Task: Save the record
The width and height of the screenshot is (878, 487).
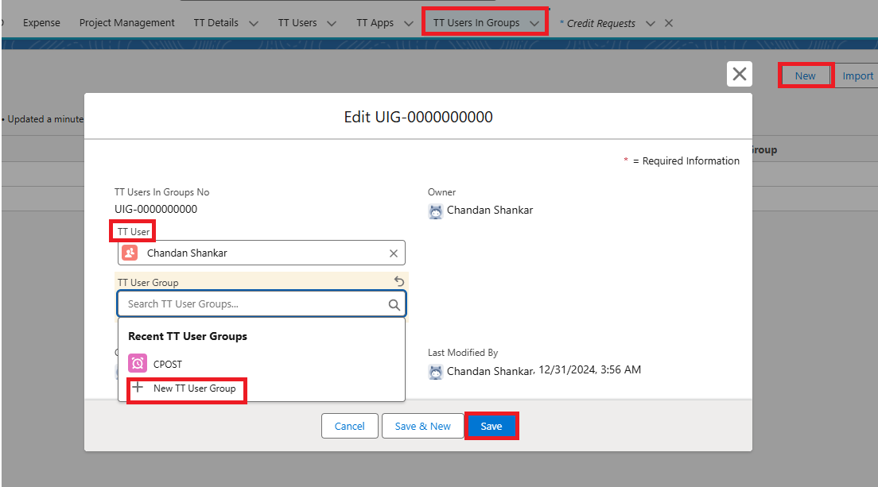Action: point(491,426)
